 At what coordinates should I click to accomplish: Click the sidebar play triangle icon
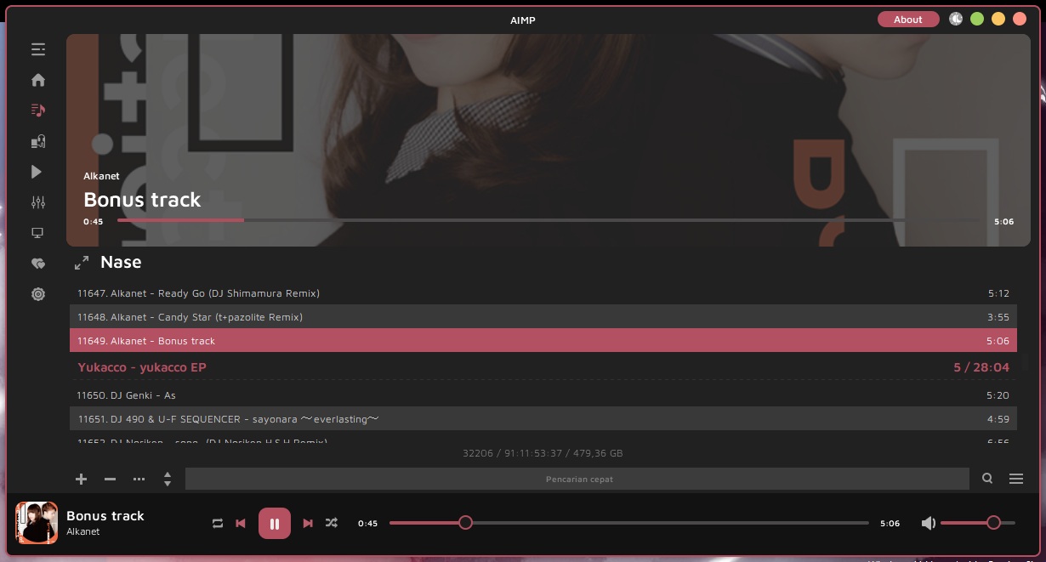[37, 172]
